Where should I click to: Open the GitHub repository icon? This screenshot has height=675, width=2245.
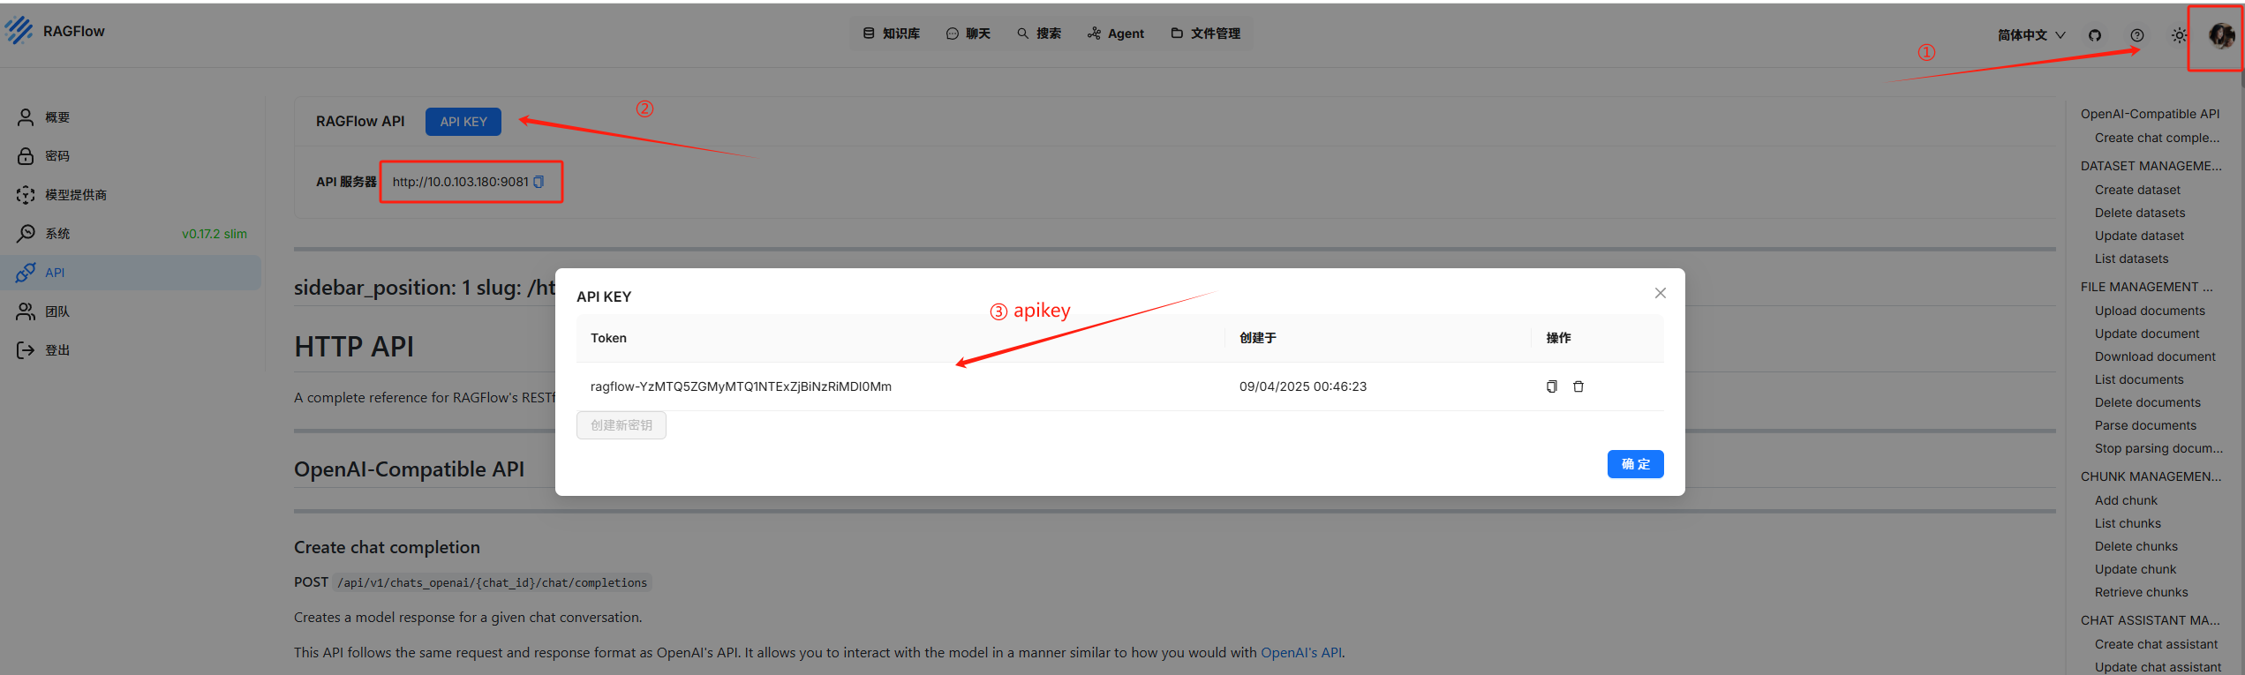point(2095,35)
